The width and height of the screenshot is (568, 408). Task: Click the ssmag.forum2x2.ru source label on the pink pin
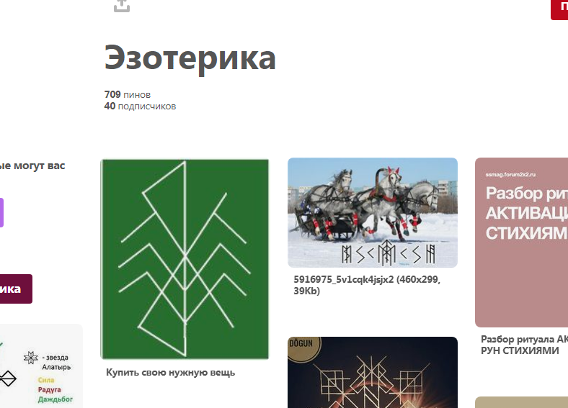pyautogui.click(x=510, y=175)
